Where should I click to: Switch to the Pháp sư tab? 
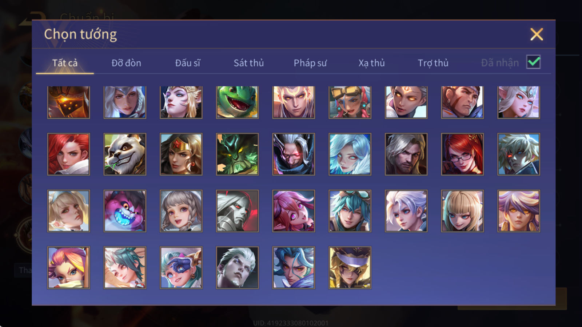coord(310,63)
